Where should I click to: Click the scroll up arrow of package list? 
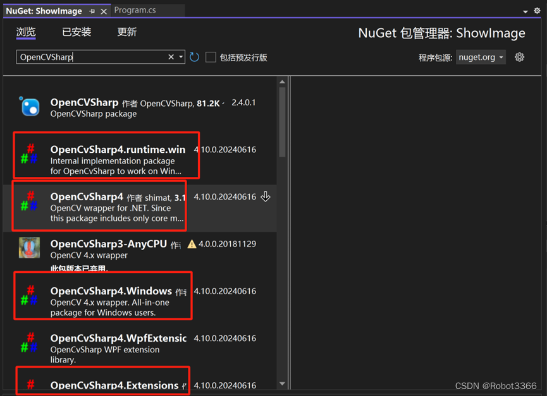click(282, 82)
